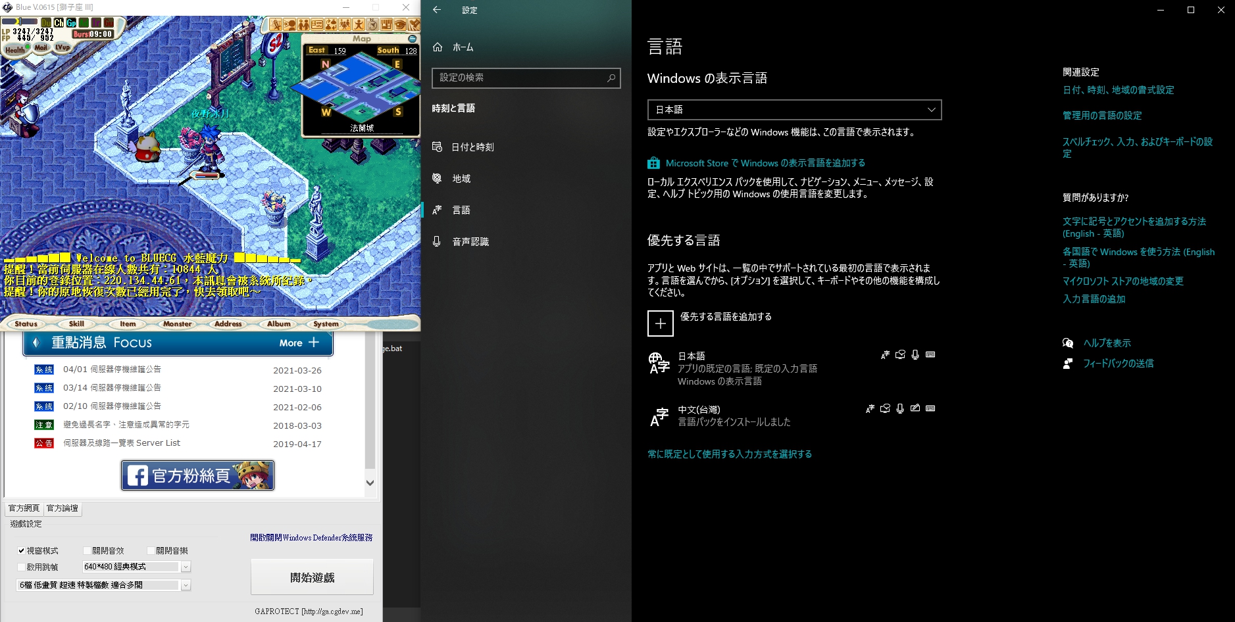
Task: Click Japanese row text-to-speech icon
Action: pos(900,355)
